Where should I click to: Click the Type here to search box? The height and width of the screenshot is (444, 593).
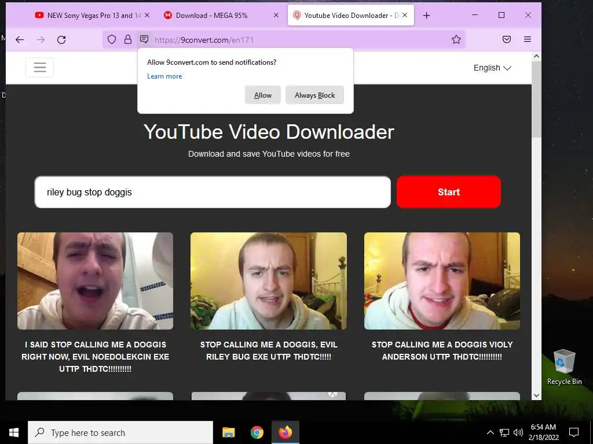point(120,432)
